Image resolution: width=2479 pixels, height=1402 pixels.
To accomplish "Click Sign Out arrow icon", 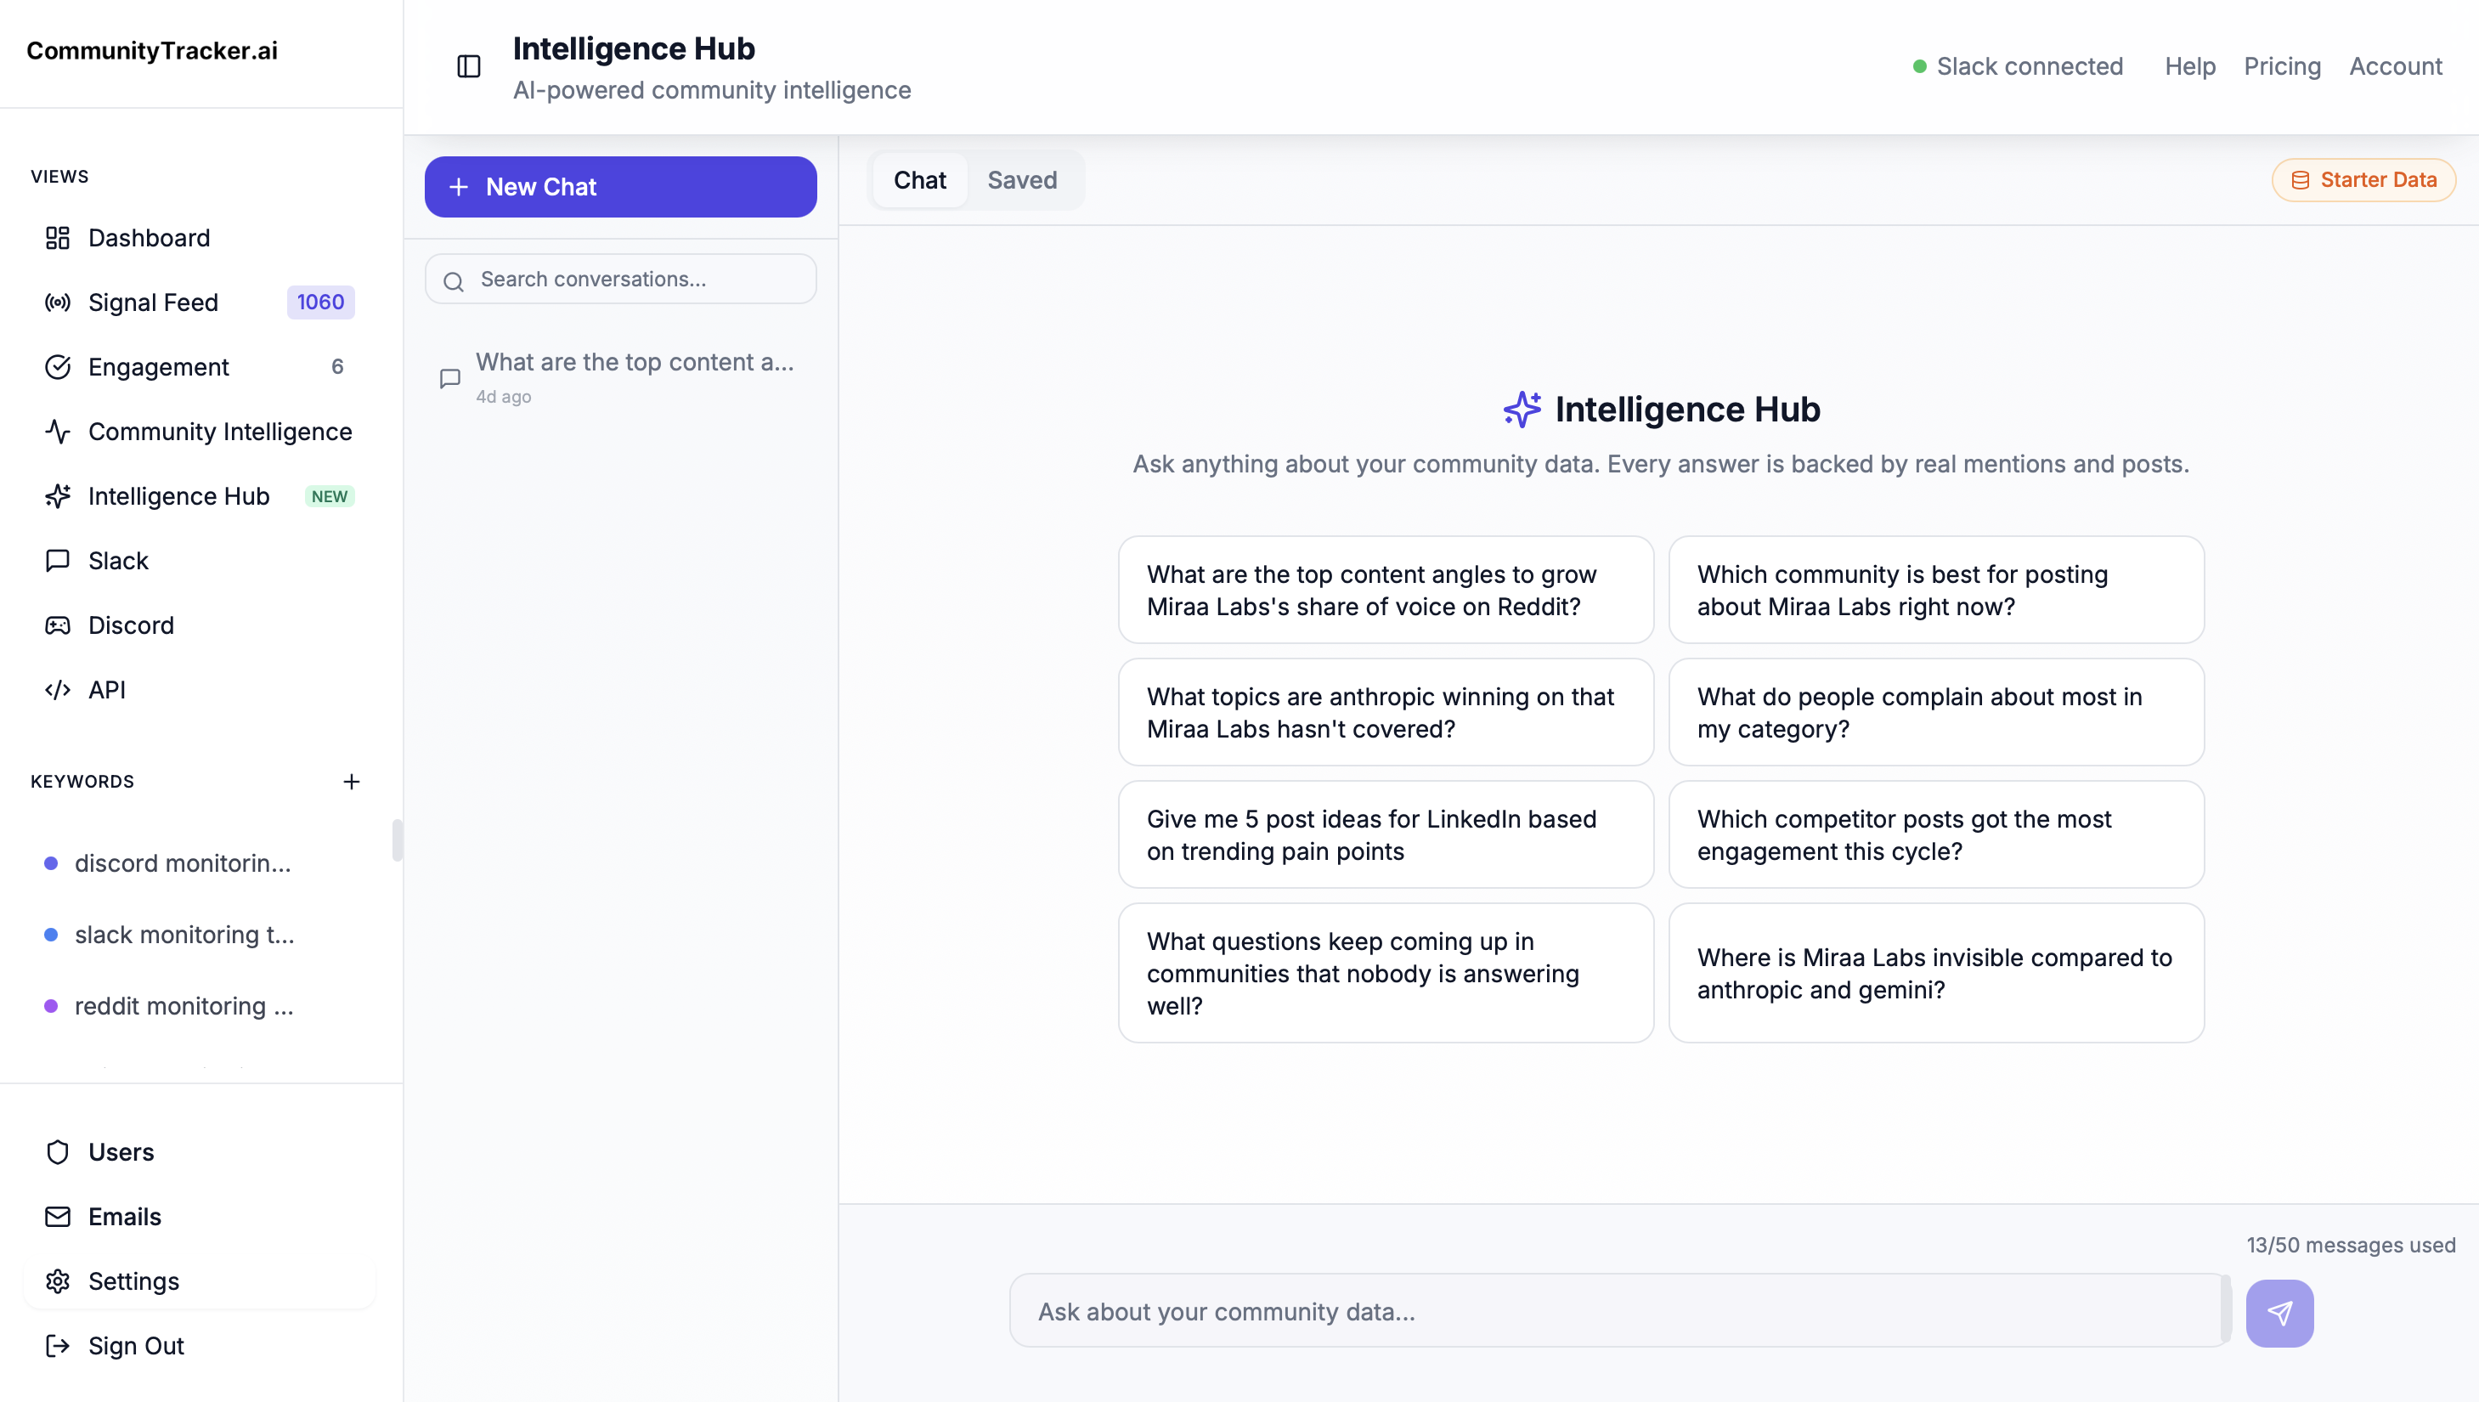I will pos(58,1345).
